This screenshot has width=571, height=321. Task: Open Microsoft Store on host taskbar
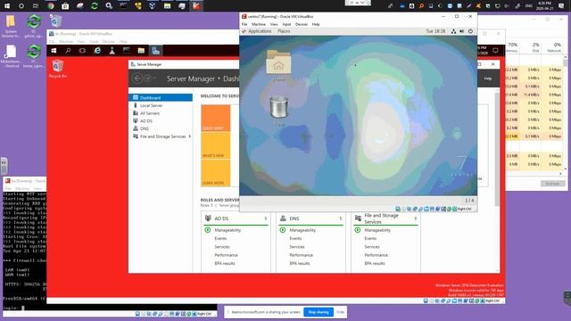click(x=65, y=6)
